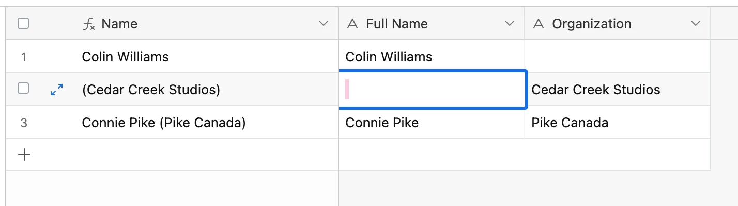Viewport: 738px width, 206px height.
Task: Open the Full Name column dropdown
Action: tap(510, 24)
